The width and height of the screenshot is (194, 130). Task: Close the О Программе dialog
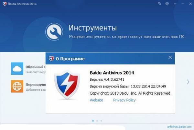[x=170, y=57]
